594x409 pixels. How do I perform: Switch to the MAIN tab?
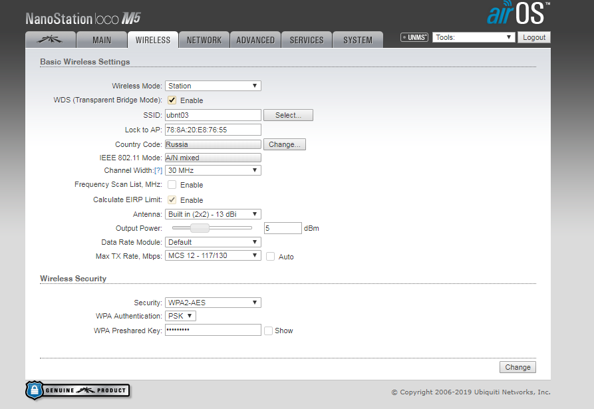pos(102,40)
